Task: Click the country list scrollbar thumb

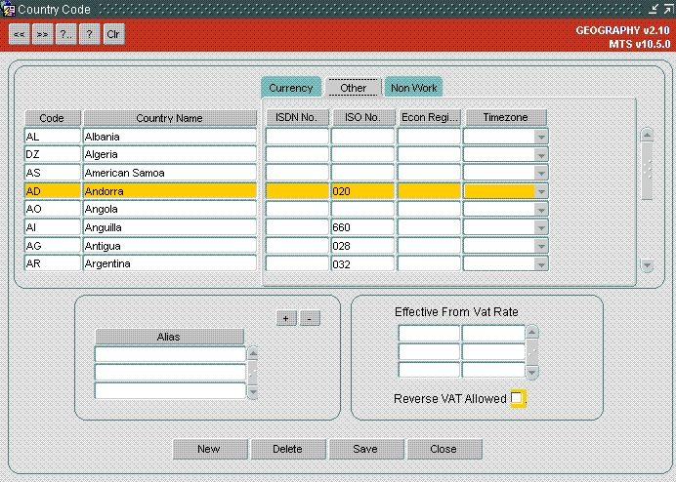Action: click(x=647, y=171)
